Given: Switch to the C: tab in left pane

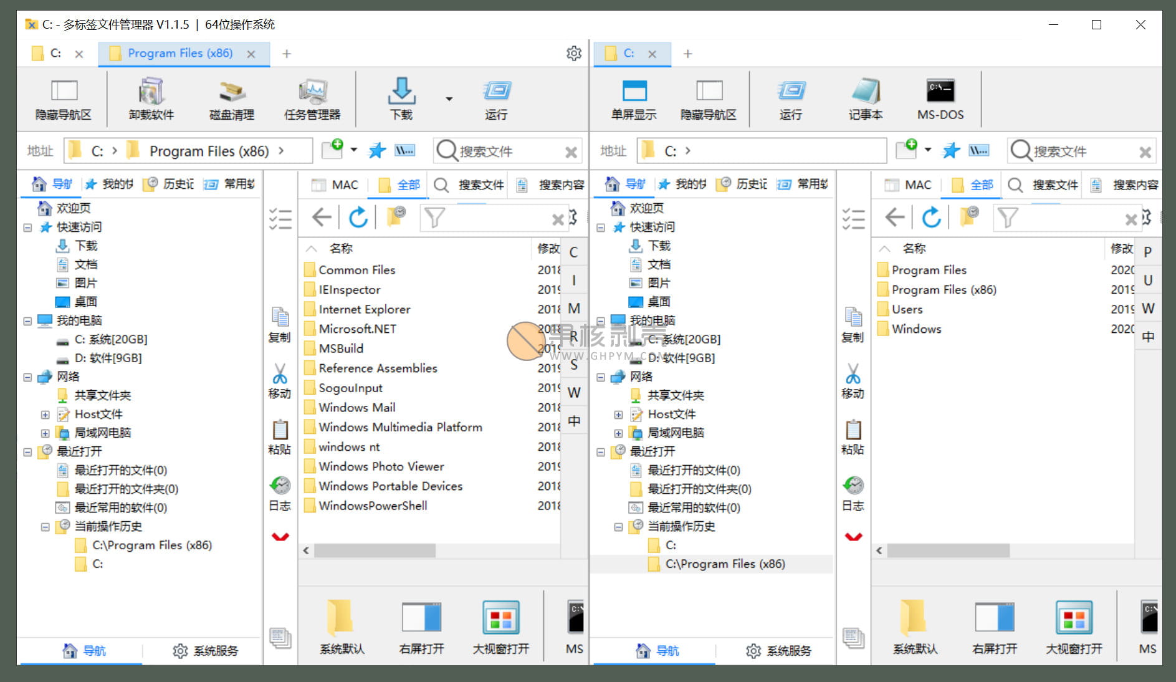Looking at the screenshot, I should tap(55, 54).
